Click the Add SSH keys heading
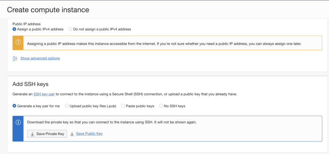Image resolution: width=329 pixels, height=154 pixels. tap(30, 84)
